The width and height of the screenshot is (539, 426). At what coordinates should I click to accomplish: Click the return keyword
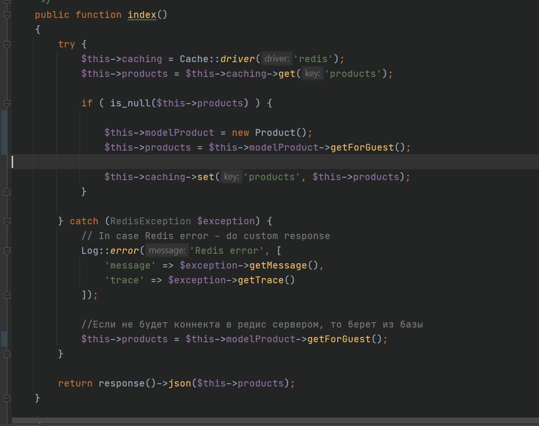[75, 383]
